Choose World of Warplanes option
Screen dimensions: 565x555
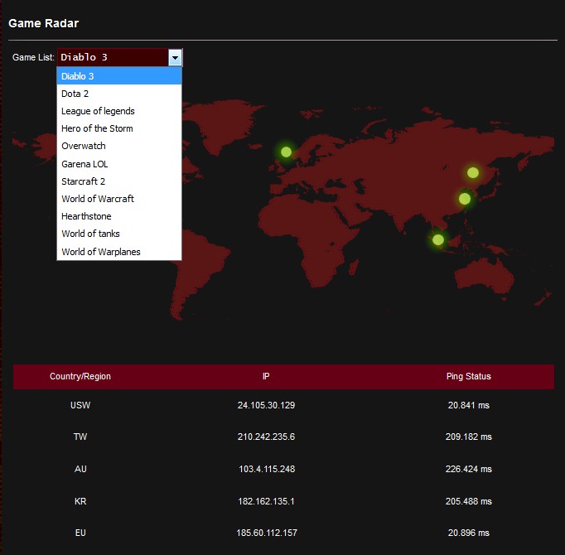pos(119,252)
